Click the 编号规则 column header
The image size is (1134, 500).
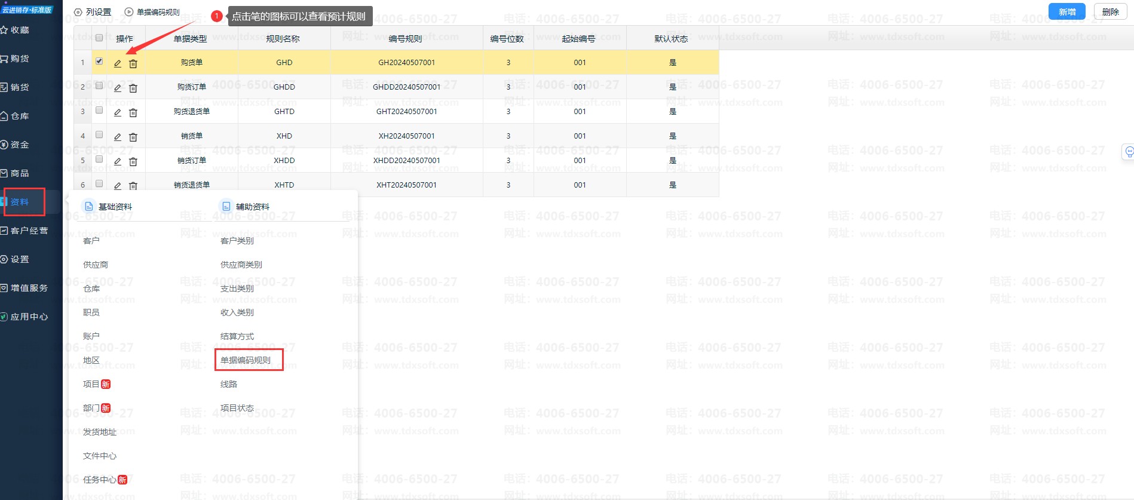point(406,39)
